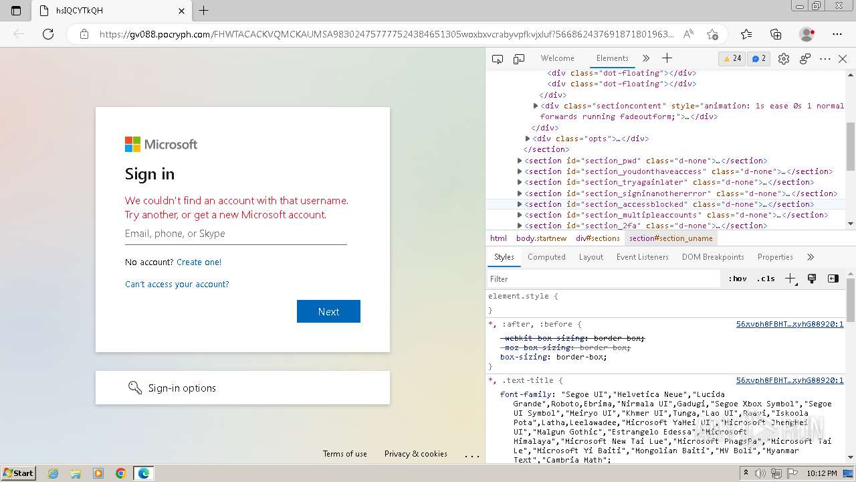Select div#sections in the breadcrumb

point(598,238)
